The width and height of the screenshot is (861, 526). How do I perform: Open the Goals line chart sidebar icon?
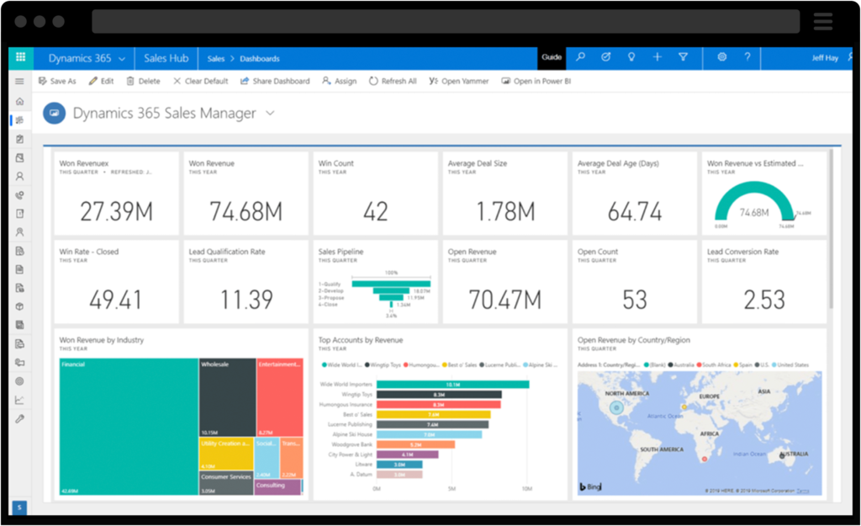[20, 400]
